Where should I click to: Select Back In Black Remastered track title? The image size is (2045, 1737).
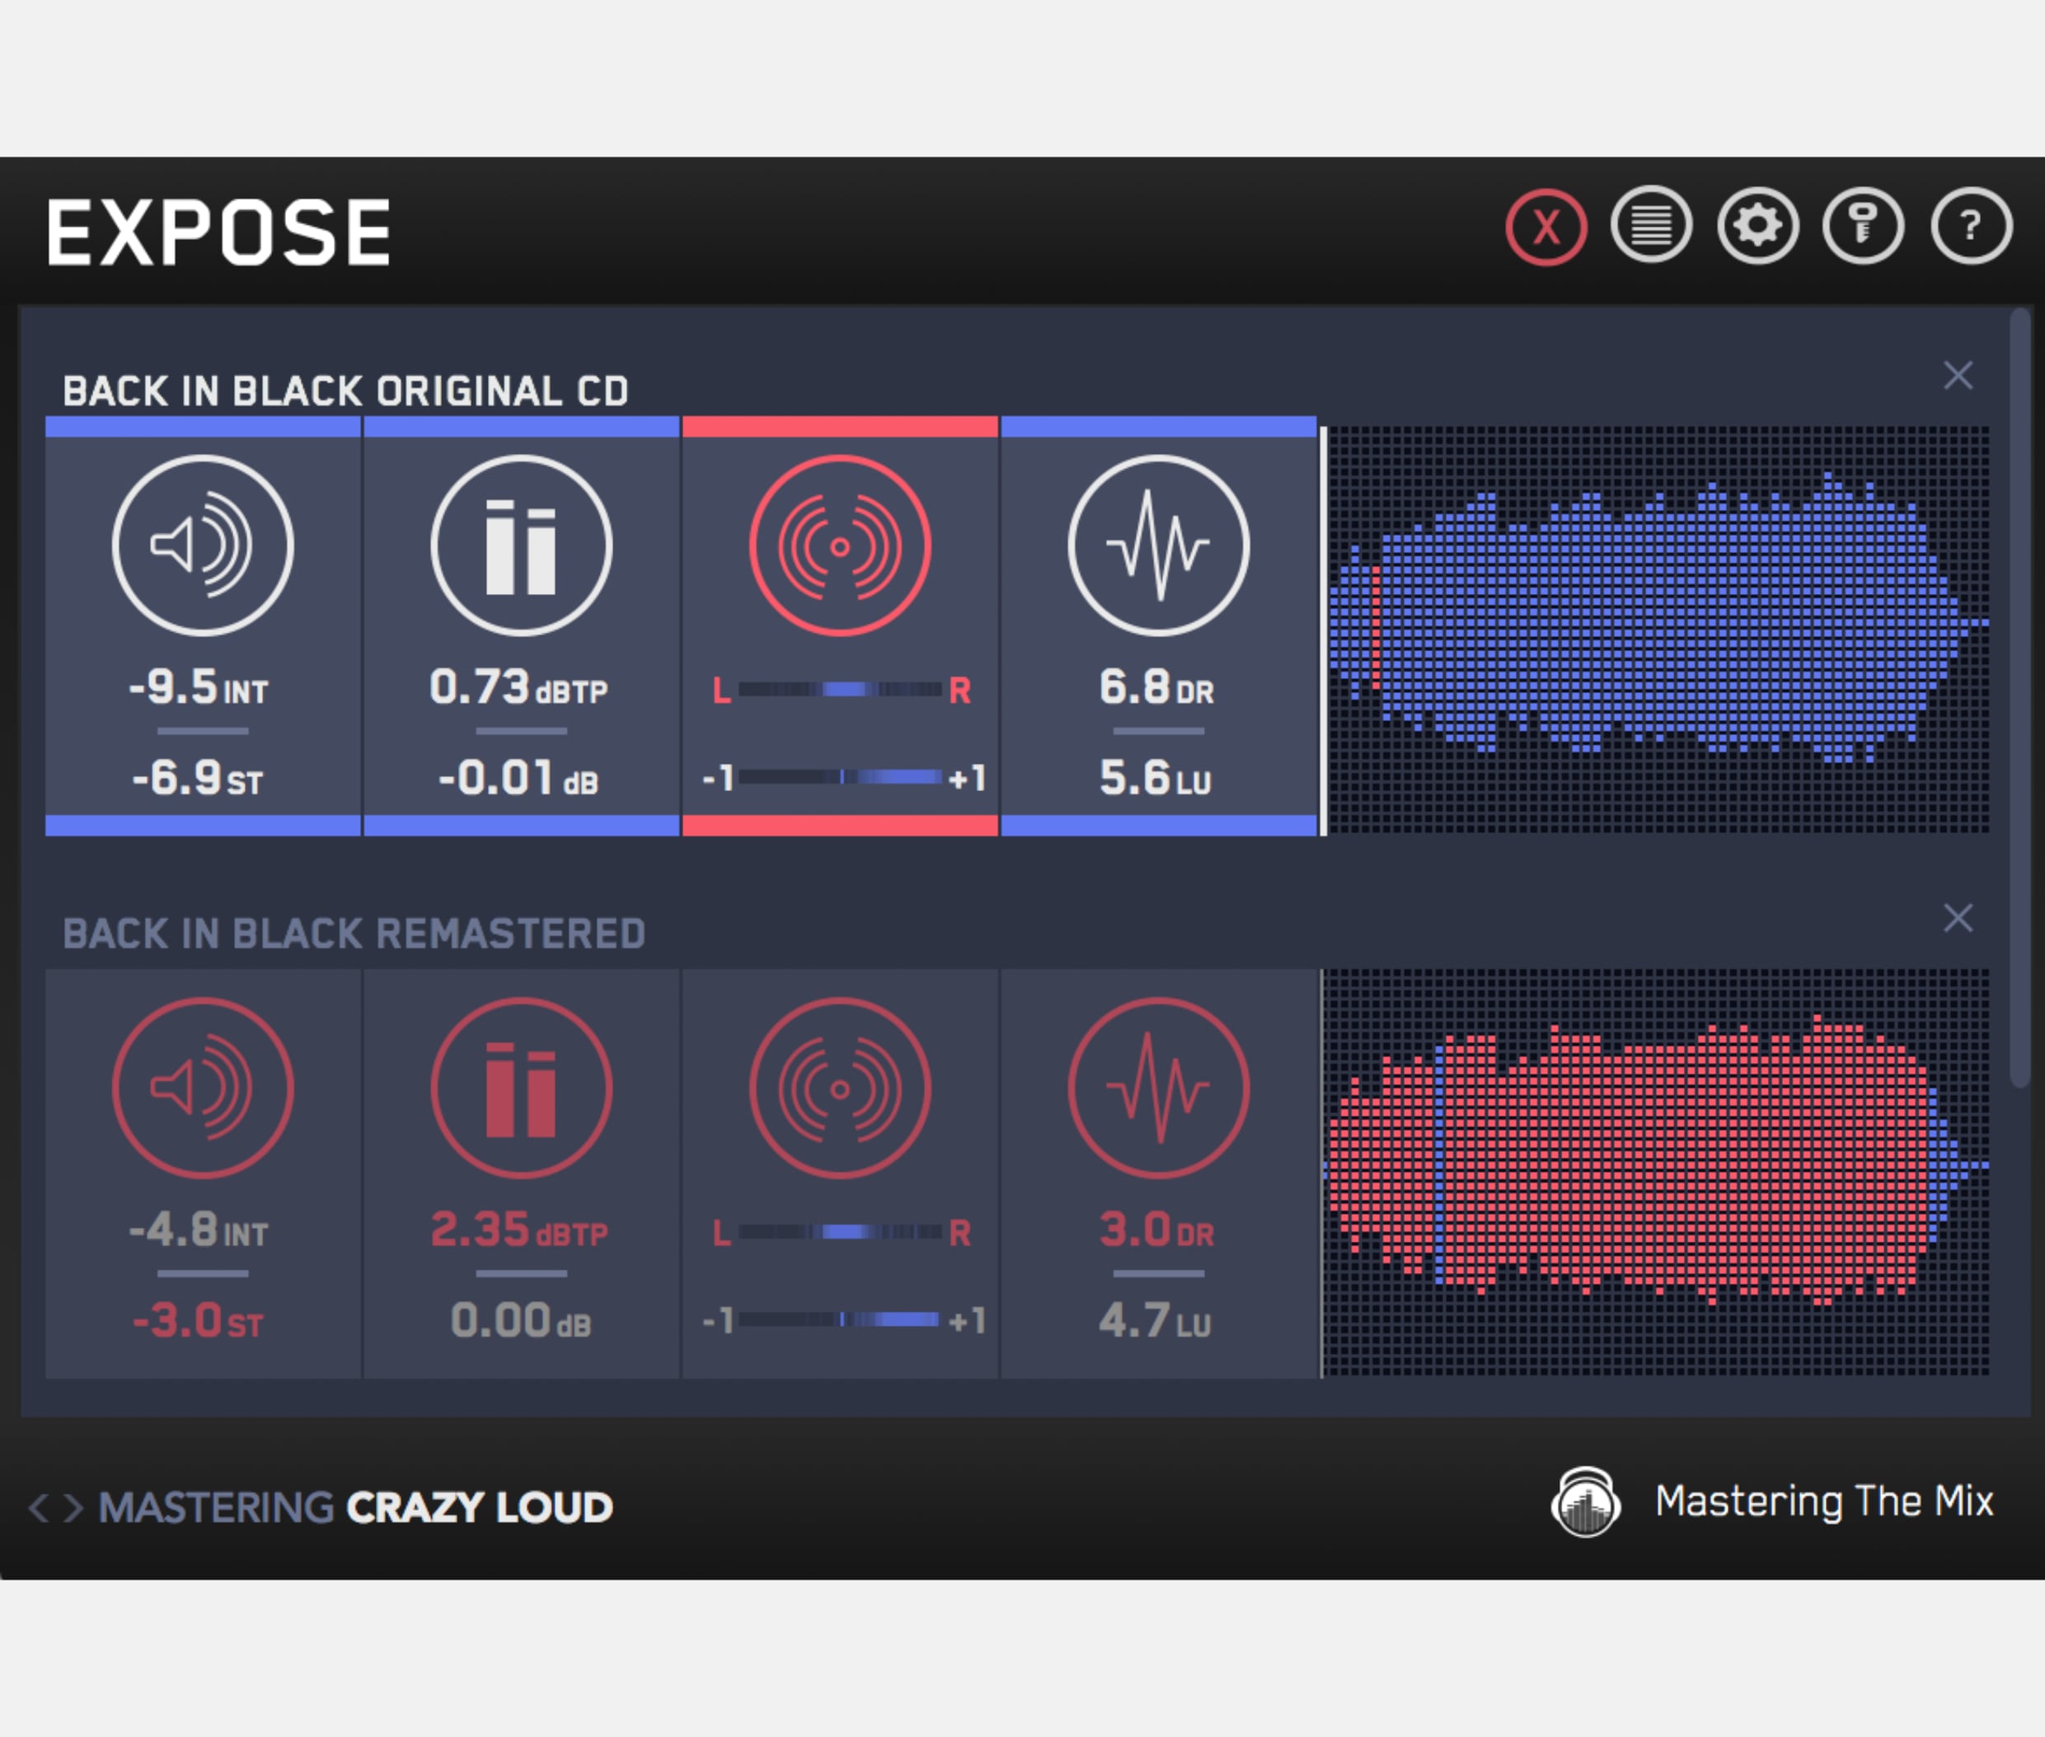click(354, 934)
